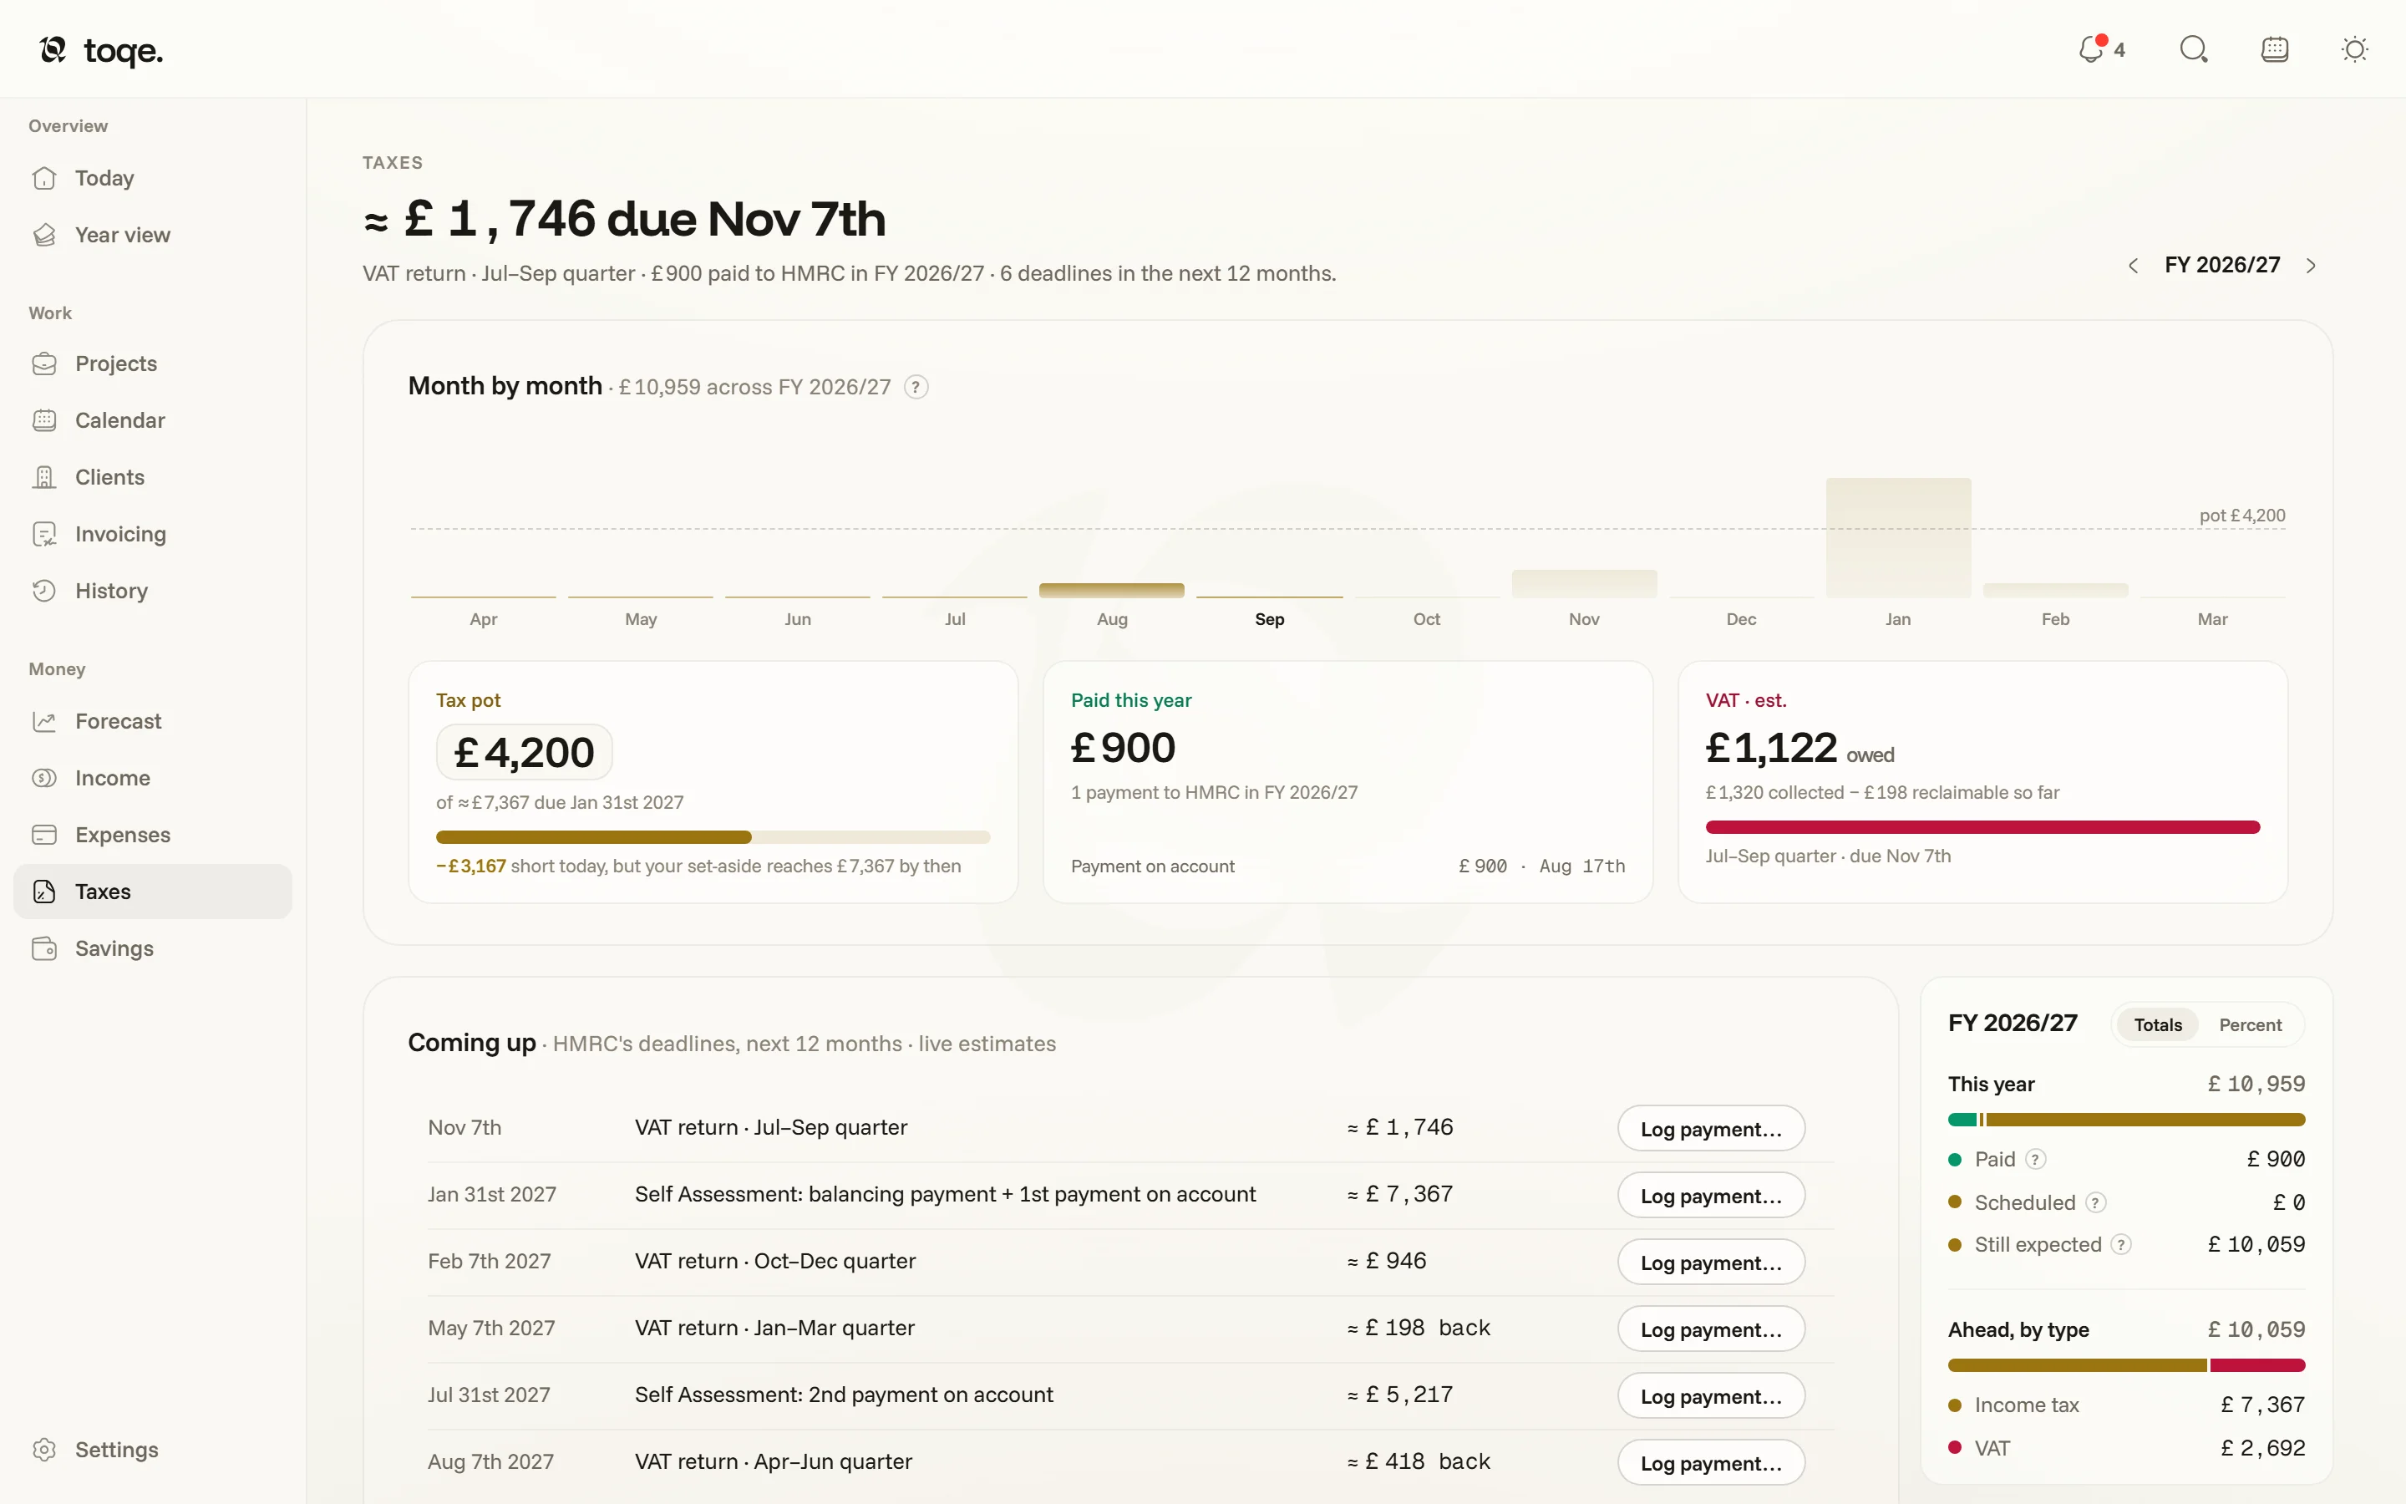The image size is (2406, 1504).
Task: Log payment for May 7th 2027 VAT return
Action: (x=1710, y=1328)
